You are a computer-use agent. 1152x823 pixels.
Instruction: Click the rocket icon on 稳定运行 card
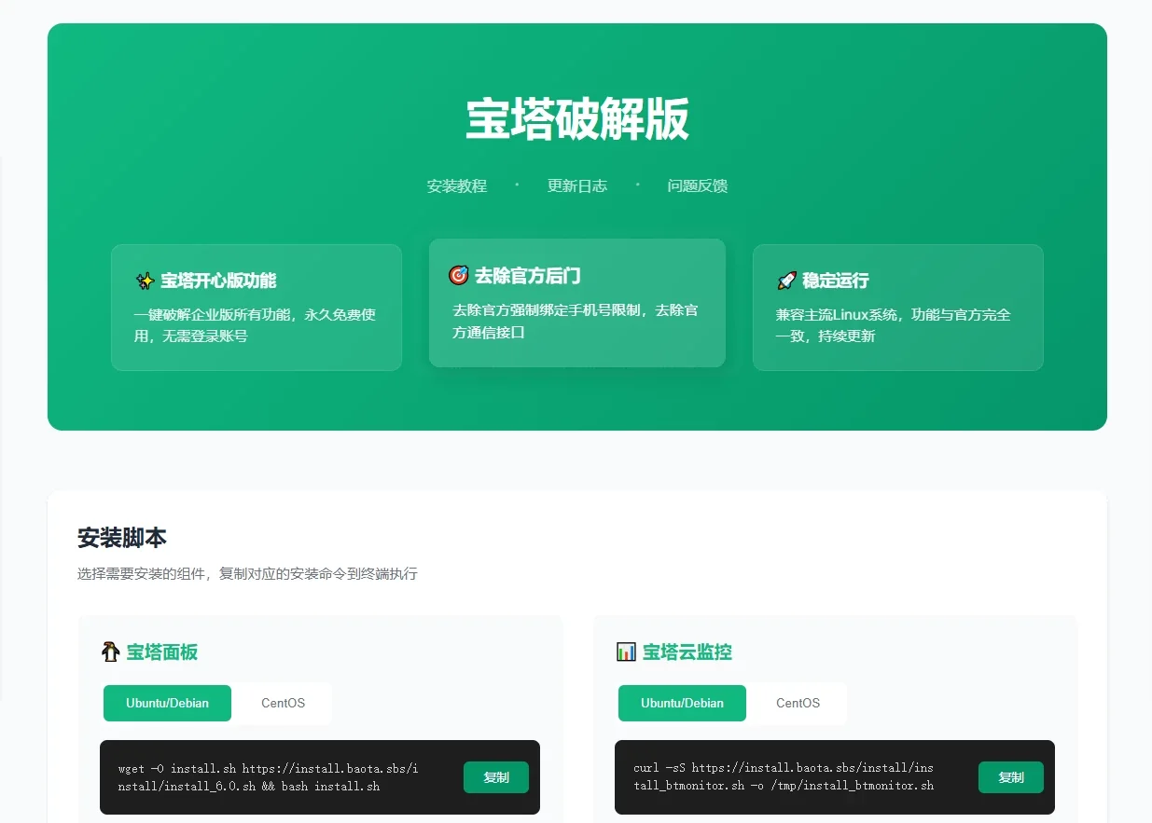coord(787,280)
